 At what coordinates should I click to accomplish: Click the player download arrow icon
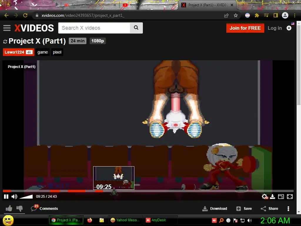point(272,197)
